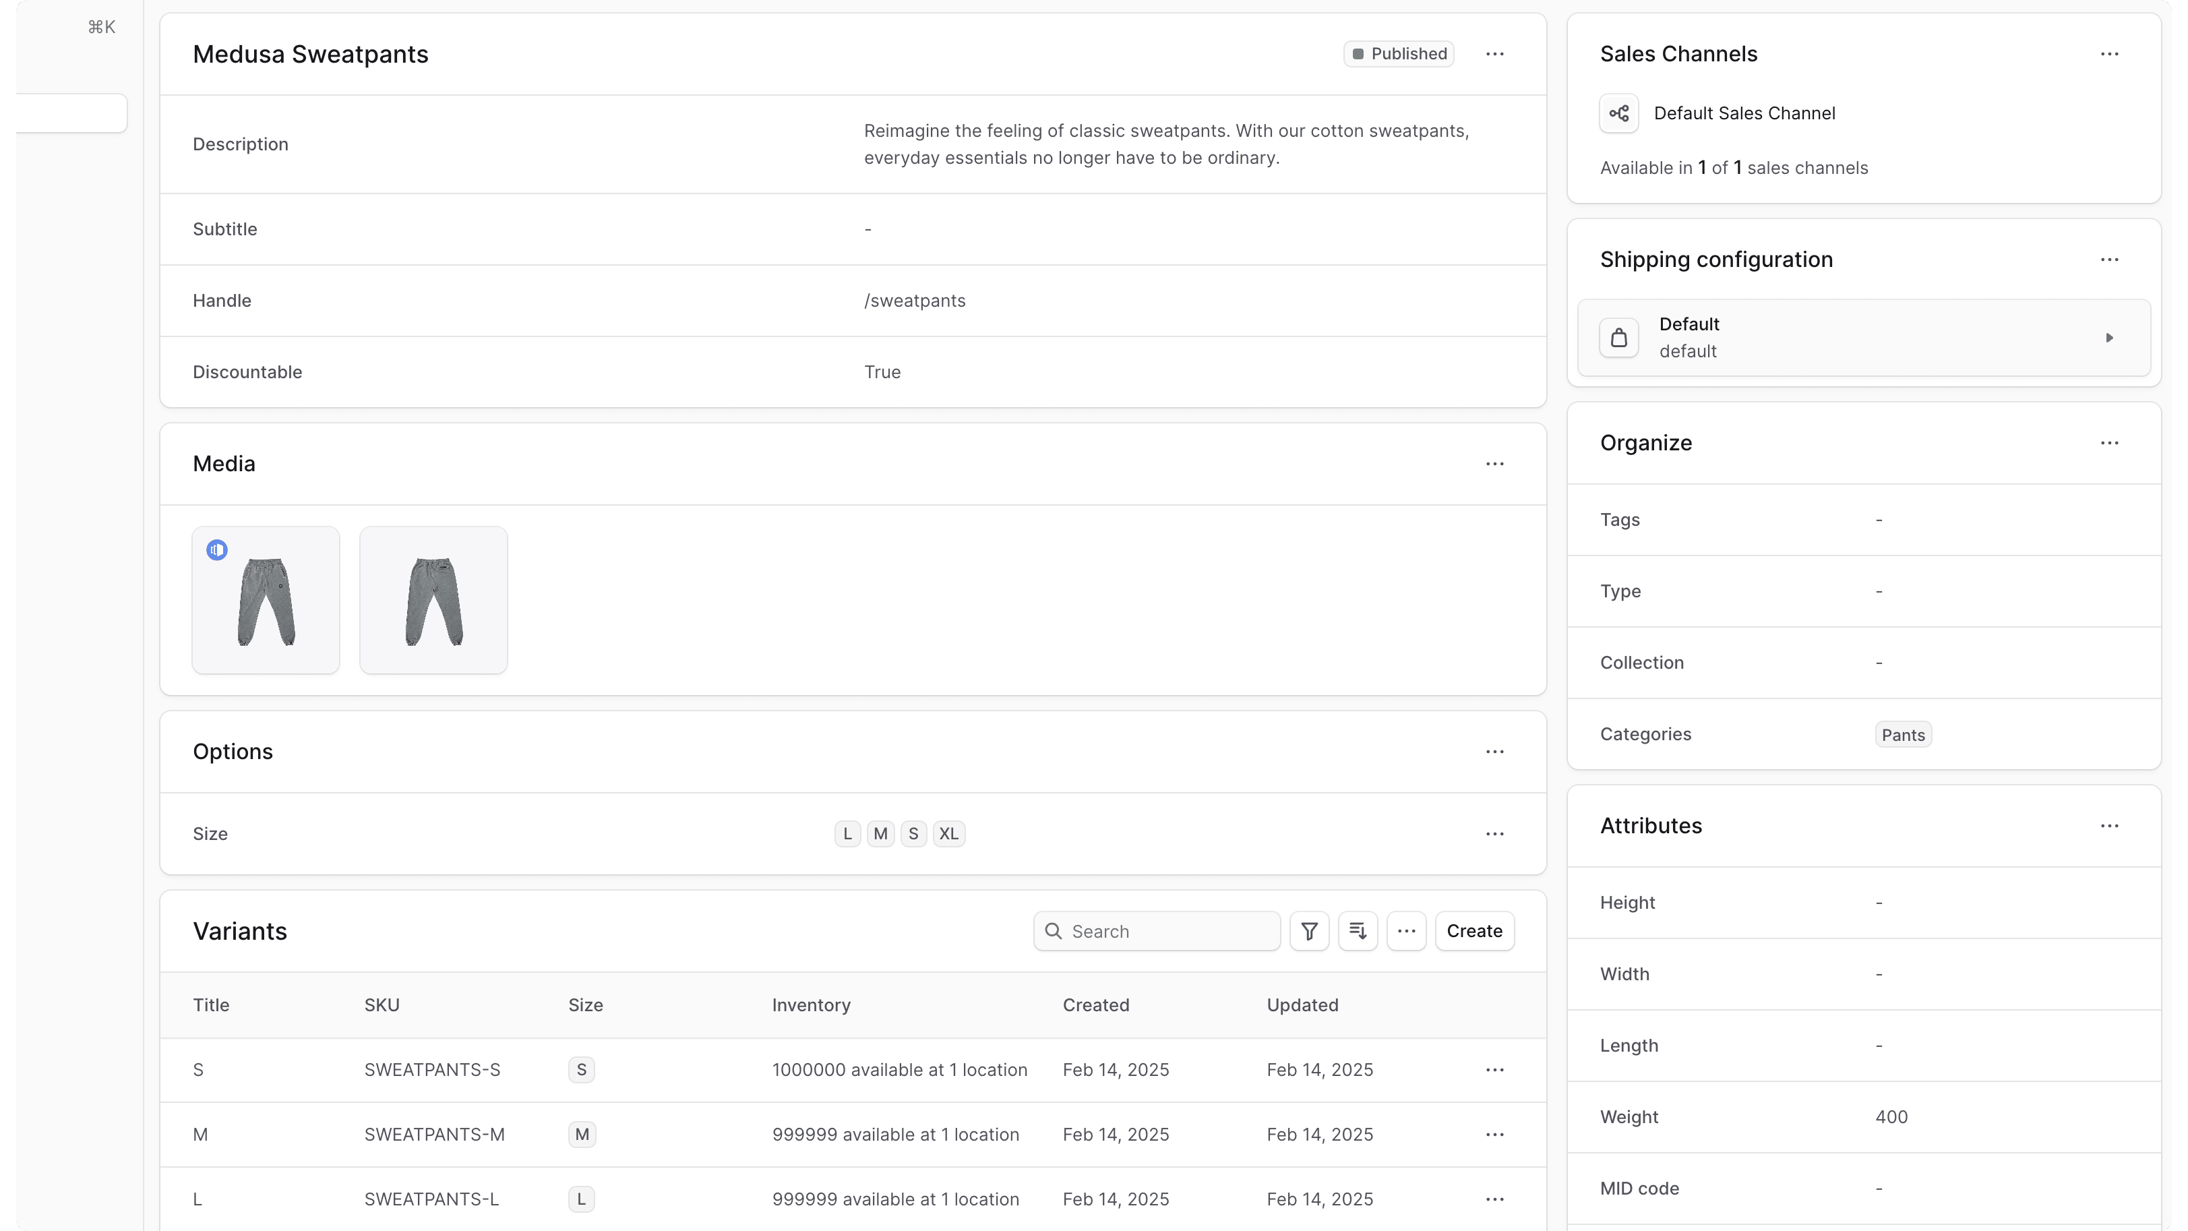Screen dimensions: 2188x1231
Task: Open the Organize section options menu
Action: (2110, 443)
